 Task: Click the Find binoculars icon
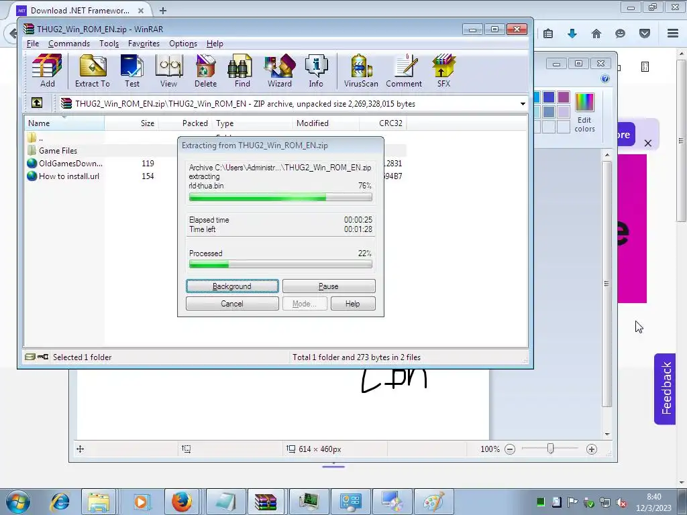pos(242,71)
